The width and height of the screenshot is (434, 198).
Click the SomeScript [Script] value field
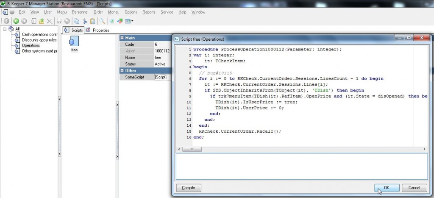pyautogui.click(x=163, y=77)
